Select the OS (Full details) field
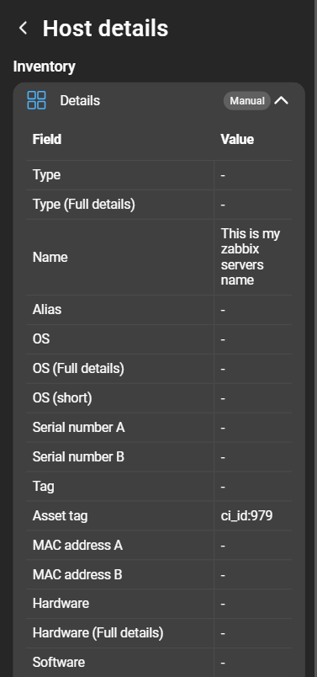317x677 pixels. pyautogui.click(x=78, y=369)
